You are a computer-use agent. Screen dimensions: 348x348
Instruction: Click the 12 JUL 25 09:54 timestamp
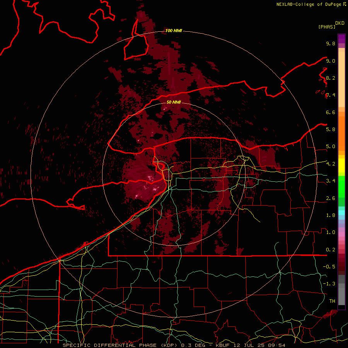coord(260,345)
